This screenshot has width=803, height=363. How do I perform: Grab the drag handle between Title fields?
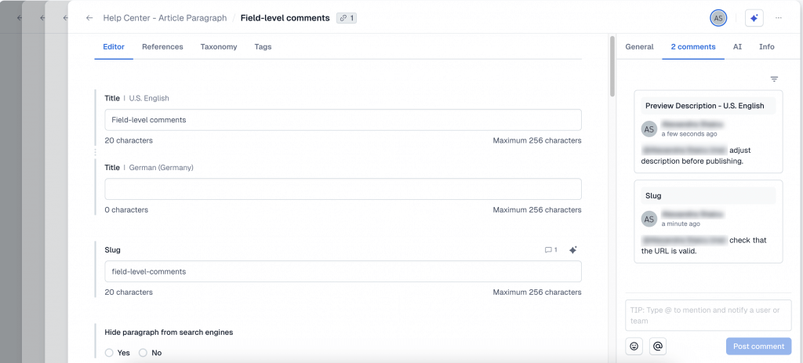[95, 153]
